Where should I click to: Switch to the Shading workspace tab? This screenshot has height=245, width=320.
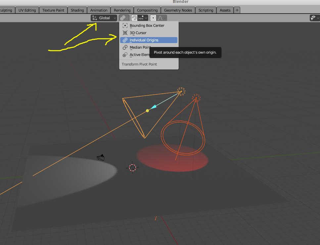(77, 10)
